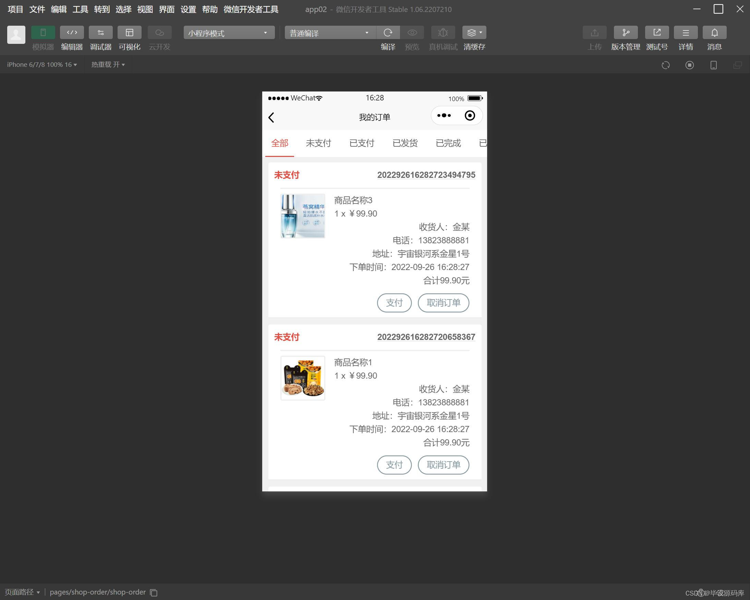Click the pages/shop-order/shop-order path text
The image size is (750, 600).
pos(97,592)
